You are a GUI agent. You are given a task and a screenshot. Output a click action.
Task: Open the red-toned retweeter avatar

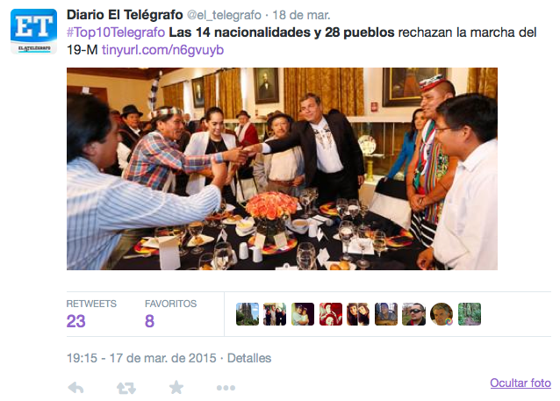coord(331,314)
